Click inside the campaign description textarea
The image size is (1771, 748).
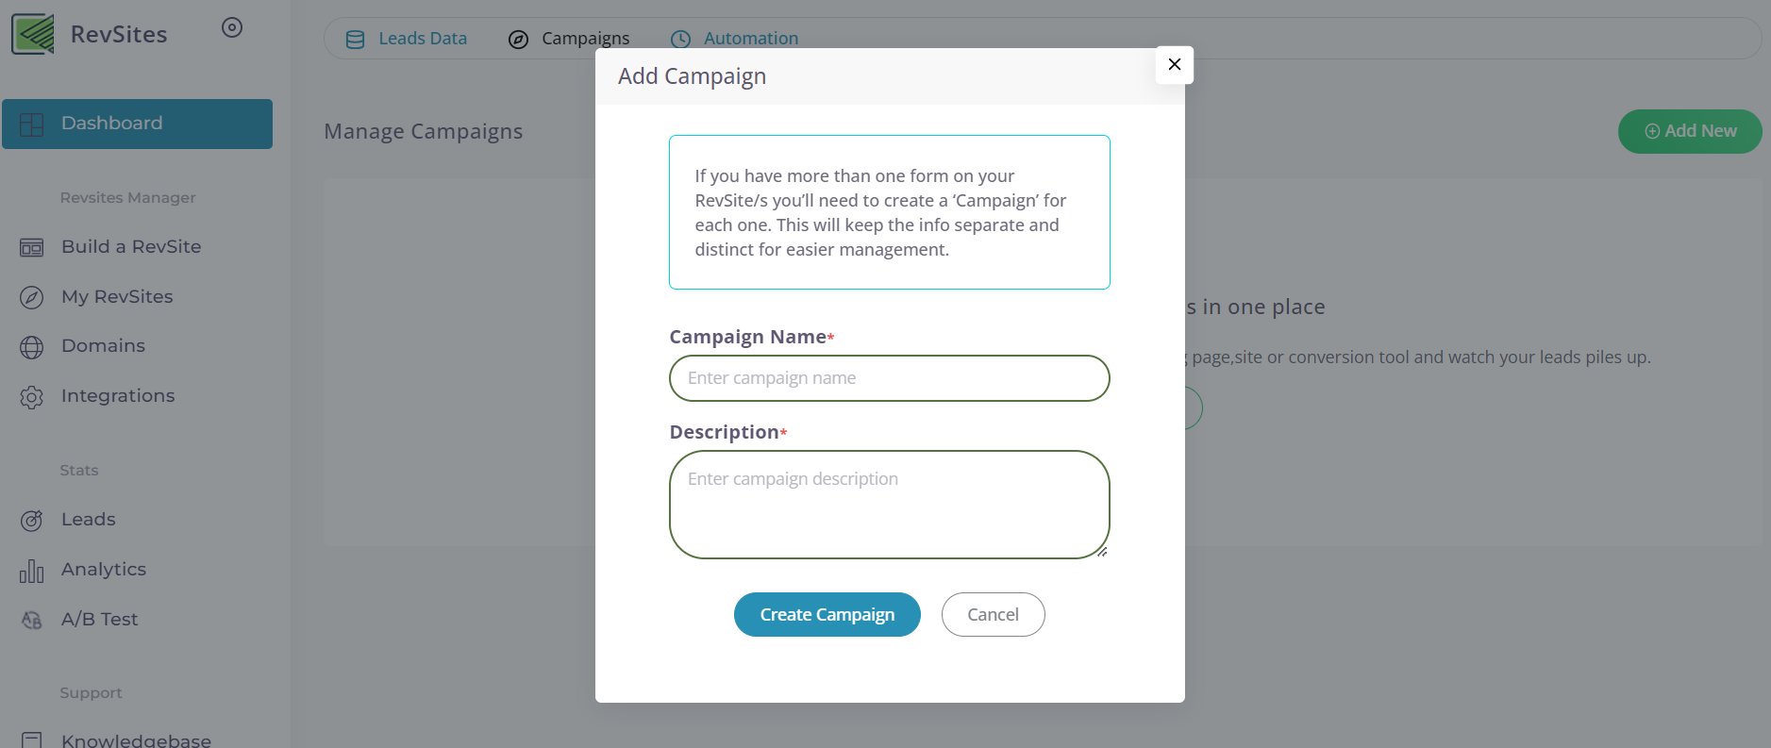click(888, 505)
